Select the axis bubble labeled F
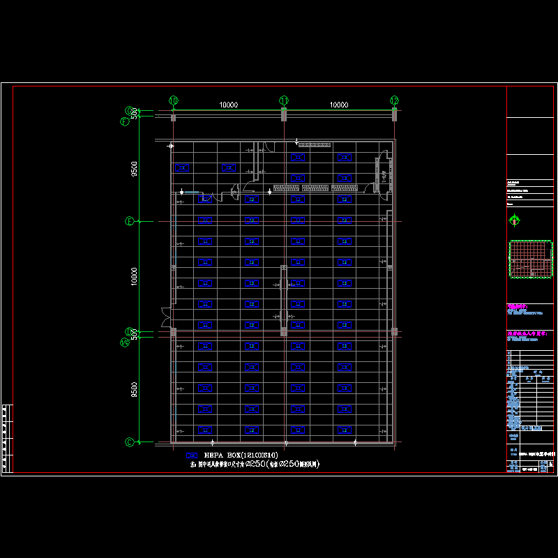The width and height of the screenshot is (558, 558). pos(125,121)
